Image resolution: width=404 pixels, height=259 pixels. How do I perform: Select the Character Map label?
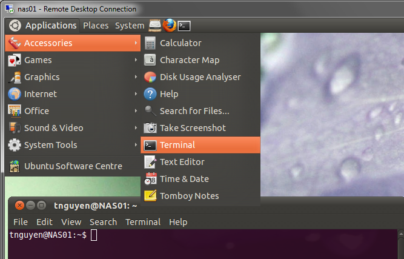(190, 60)
